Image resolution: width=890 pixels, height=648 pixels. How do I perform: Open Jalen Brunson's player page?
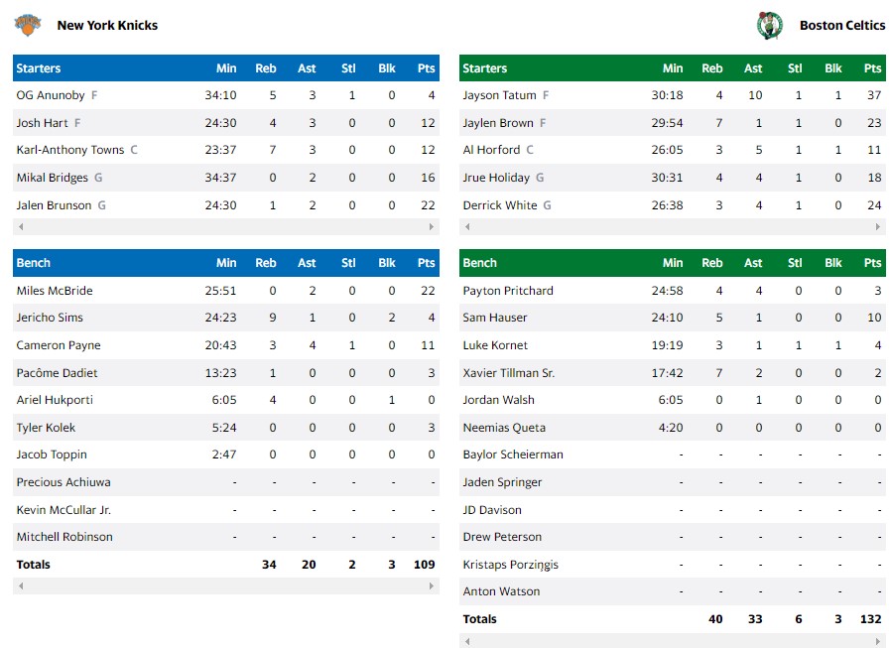tap(54, 205)
